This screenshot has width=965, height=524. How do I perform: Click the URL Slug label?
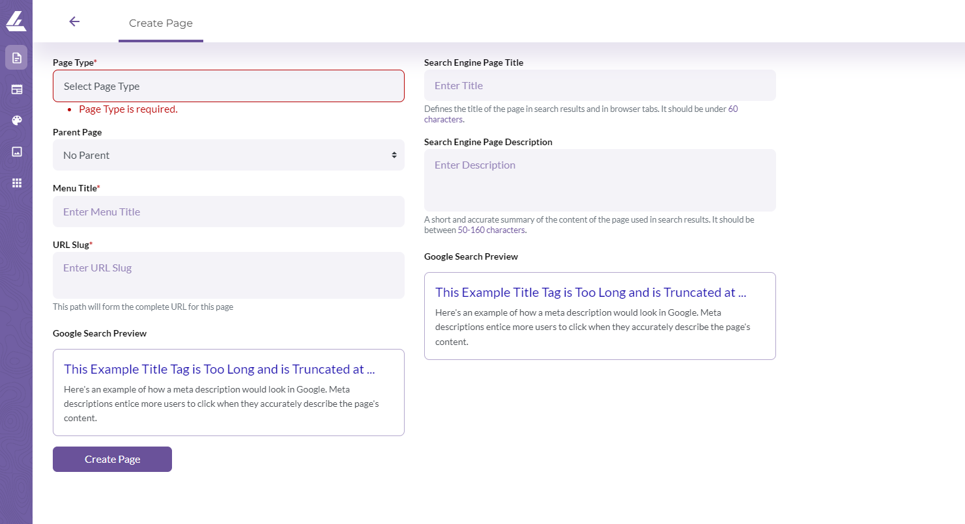point(72,245)
